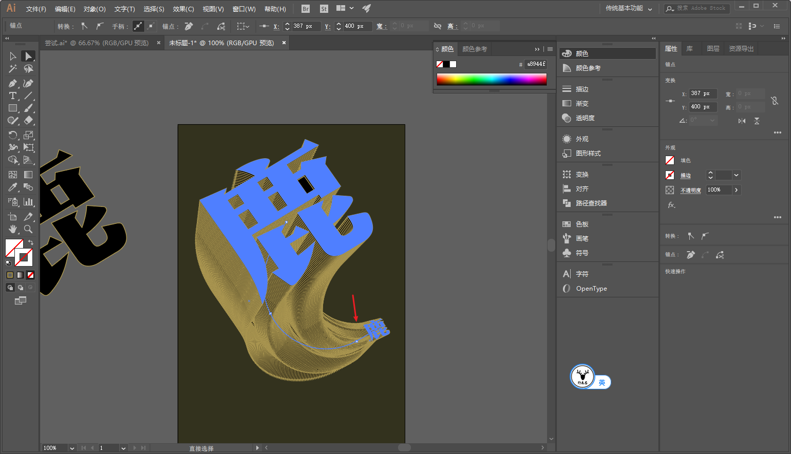Select the Rectangle tool
Image resolution: width=791 pixels, height=454 pixels.
tap(13, 108)
